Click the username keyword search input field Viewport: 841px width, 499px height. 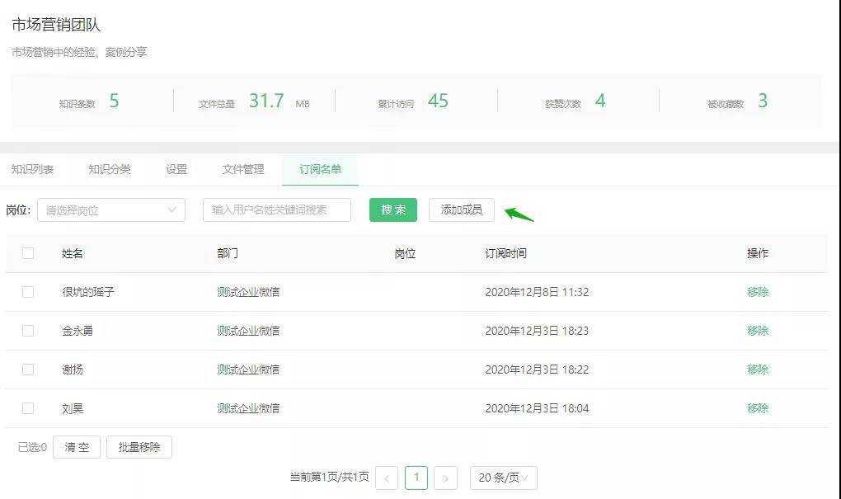(x=275, y=210)
